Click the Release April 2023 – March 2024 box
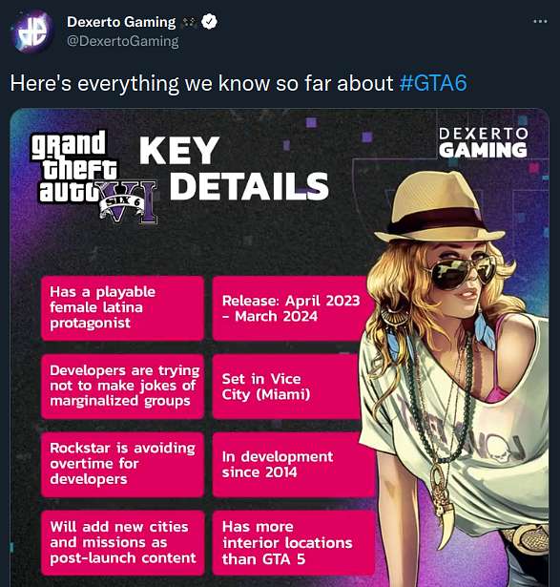560x587 pixels. point(293,308)
